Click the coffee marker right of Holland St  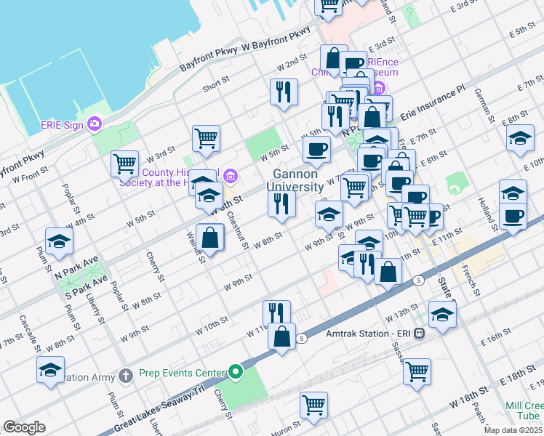tap(513, 217)
